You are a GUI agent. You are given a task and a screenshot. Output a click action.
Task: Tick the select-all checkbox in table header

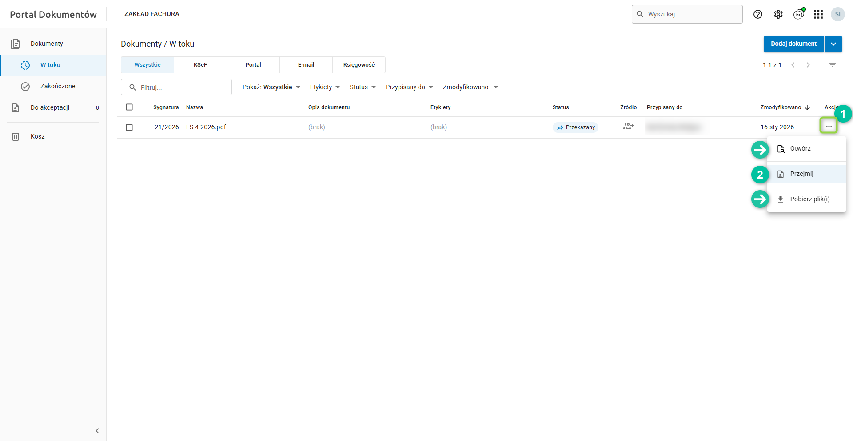[129, 107]
